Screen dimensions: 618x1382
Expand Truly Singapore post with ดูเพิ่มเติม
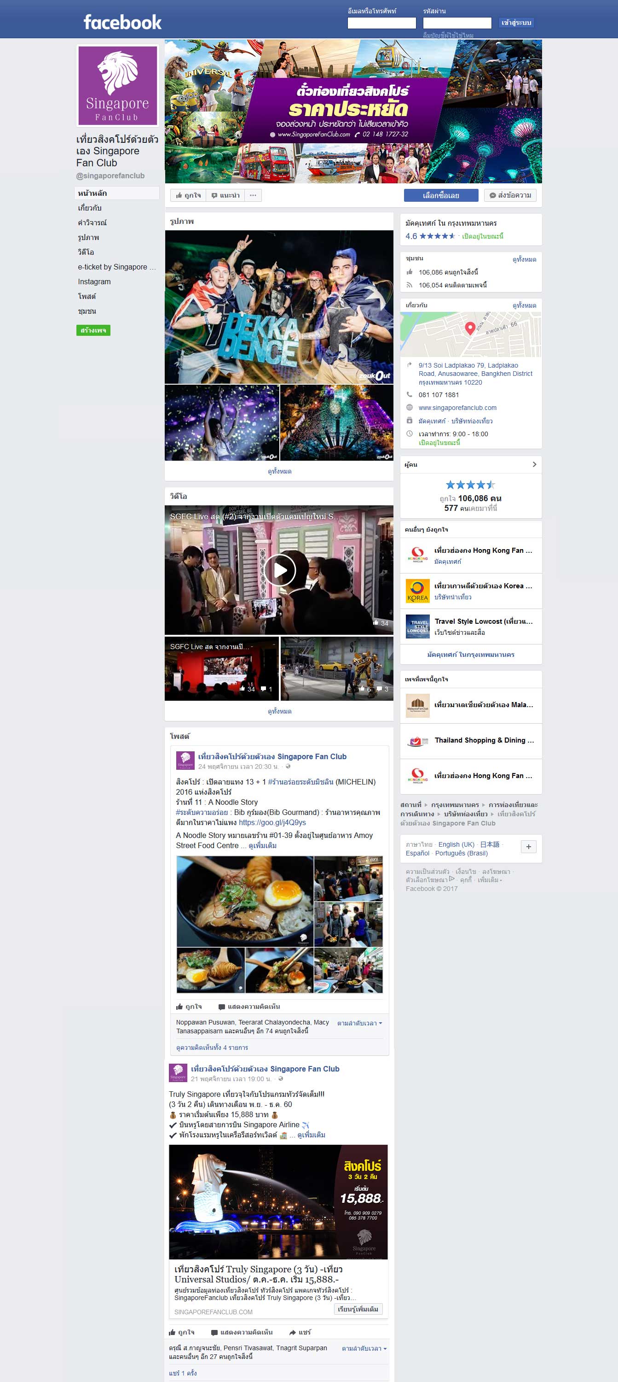point(312,1135)
